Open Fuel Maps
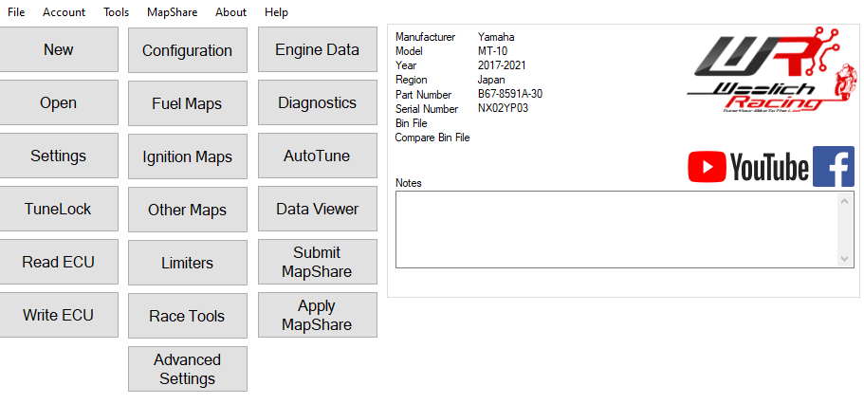This screenshot has height=404, width=864. tap(187, 103)
